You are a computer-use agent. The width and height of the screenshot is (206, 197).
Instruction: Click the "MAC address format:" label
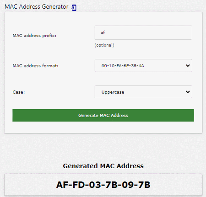[36, 66]
